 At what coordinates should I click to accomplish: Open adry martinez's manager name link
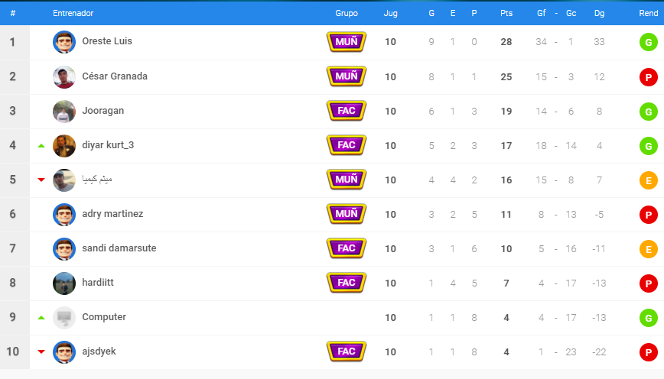pos(112,214)
